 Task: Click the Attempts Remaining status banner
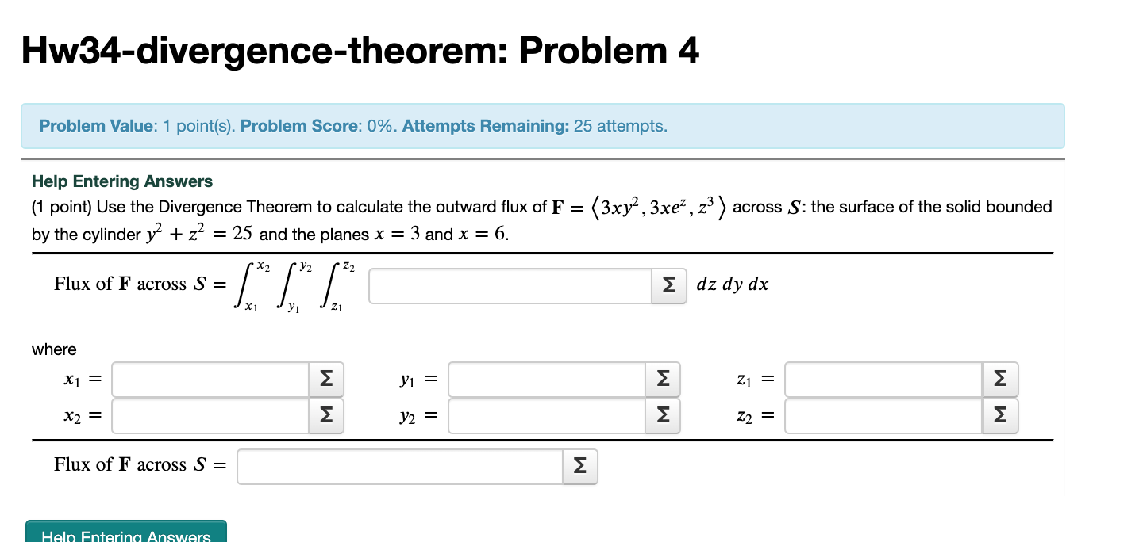coord(542,125)
